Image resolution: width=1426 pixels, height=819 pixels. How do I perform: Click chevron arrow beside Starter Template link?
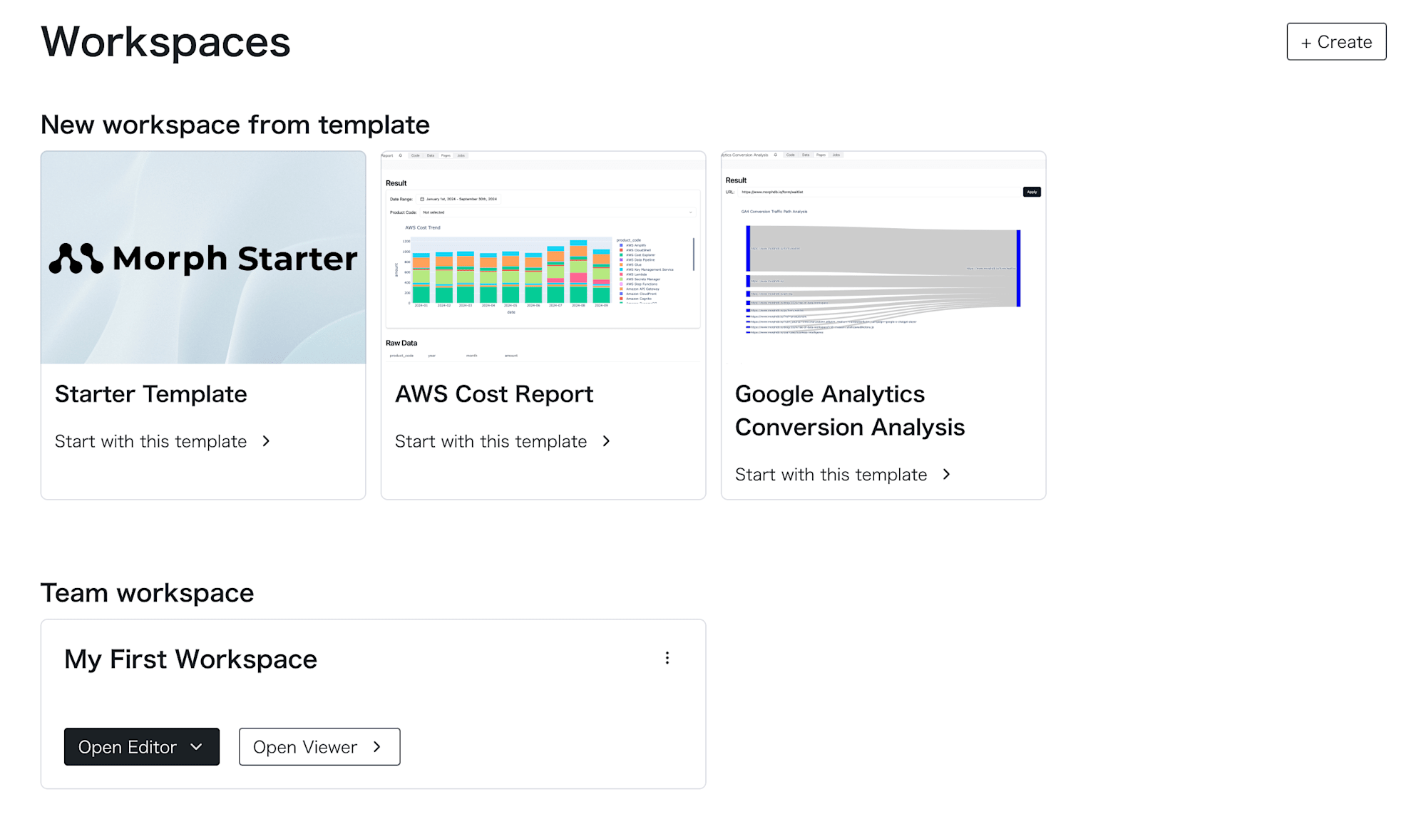pyautogui.click(x=266, y=441)
